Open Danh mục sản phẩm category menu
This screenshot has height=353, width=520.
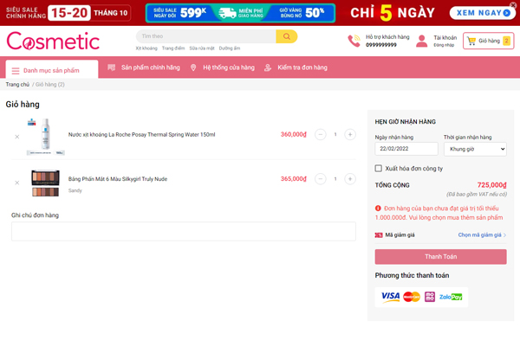(x=52, y=69)
